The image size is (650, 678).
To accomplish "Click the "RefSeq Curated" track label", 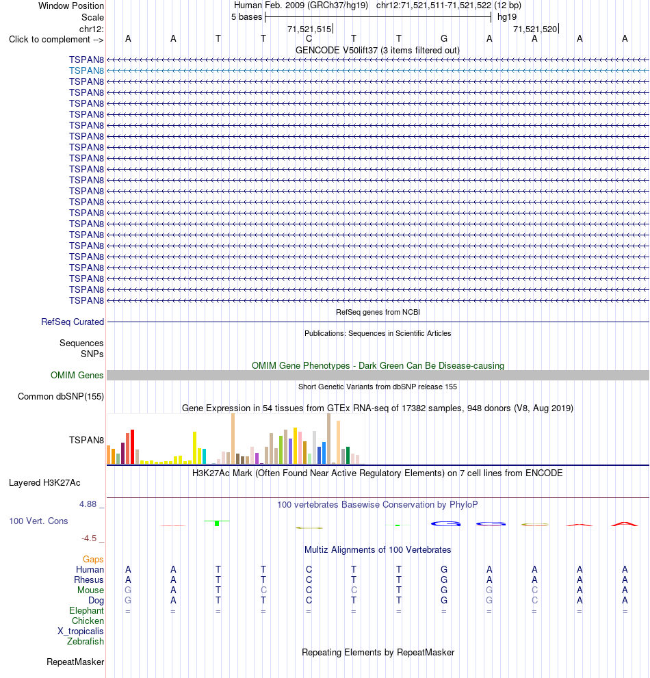I will tap(73, 322).
